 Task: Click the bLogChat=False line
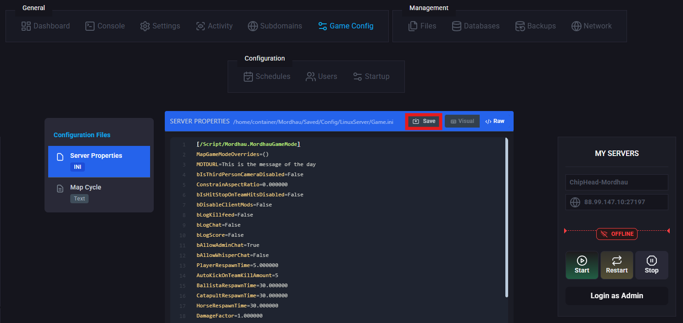coord(218,225)
